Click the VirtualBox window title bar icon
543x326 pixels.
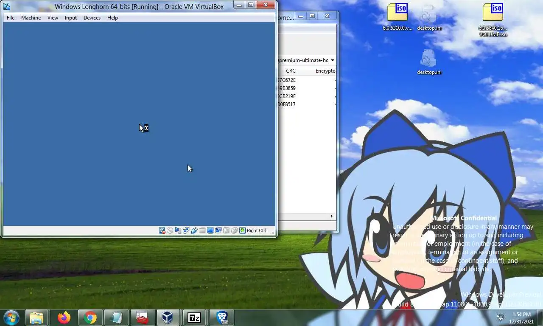click(x=7, y=6)
